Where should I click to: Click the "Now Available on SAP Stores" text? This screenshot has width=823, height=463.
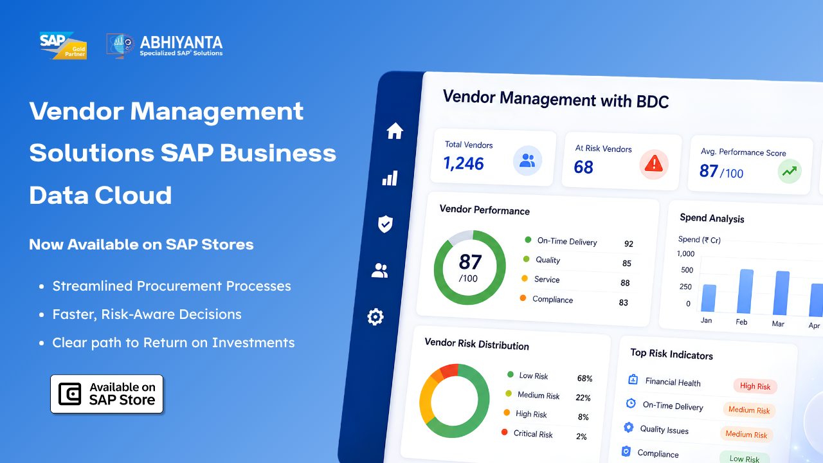point(141,244)
